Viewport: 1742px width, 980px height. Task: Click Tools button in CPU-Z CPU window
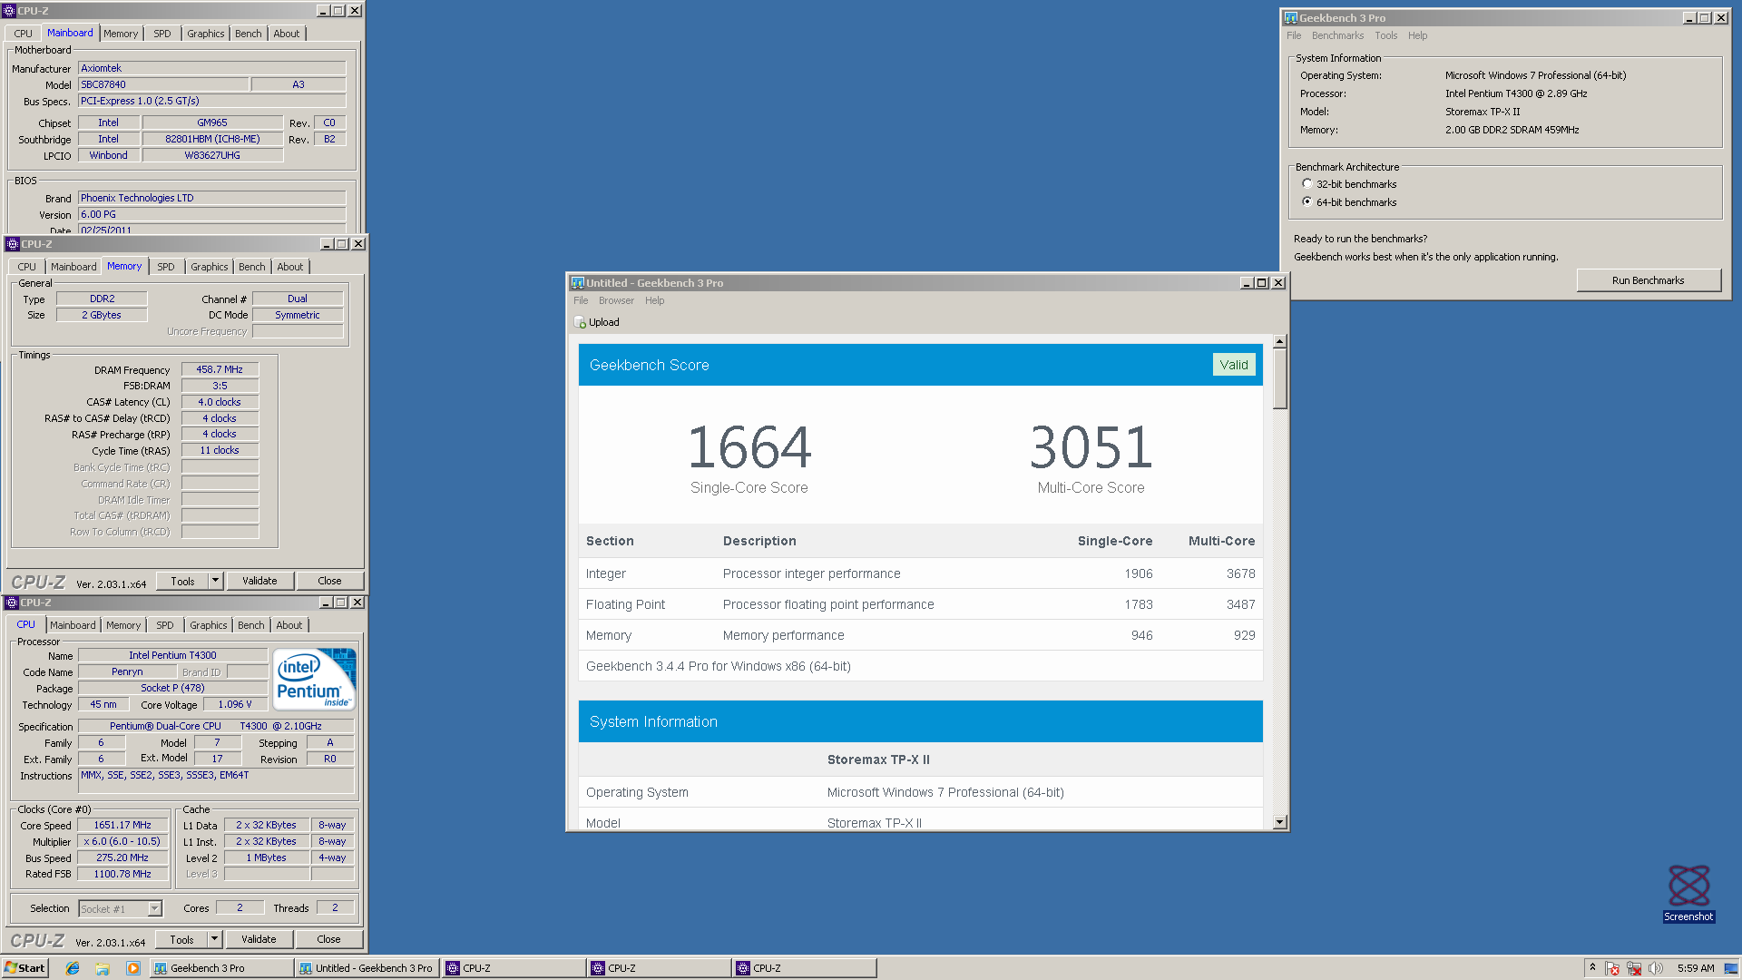point(181,939)
